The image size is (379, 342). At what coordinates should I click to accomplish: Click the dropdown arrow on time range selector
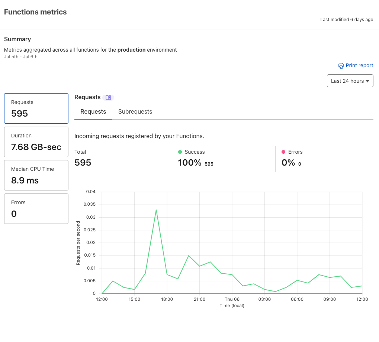[x=367, y=81]
